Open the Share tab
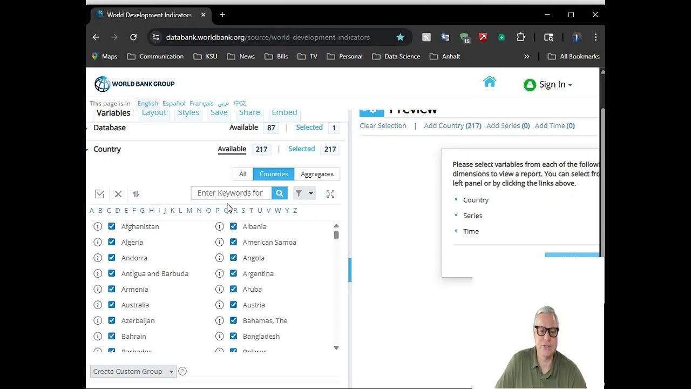The height and width of the screenshot is (389, 691). (x=249, y=112)
